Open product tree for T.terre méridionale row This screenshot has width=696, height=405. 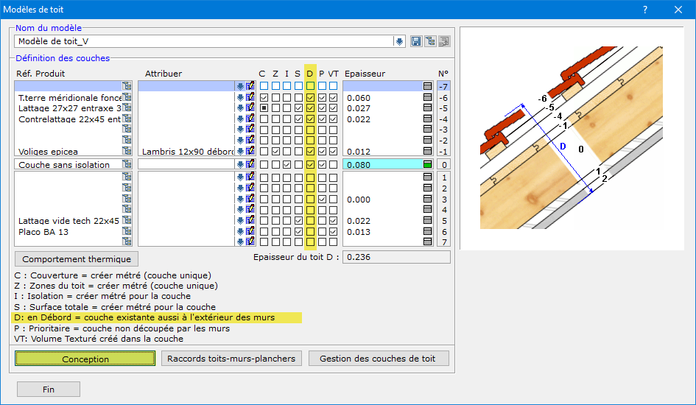[127, 97]
